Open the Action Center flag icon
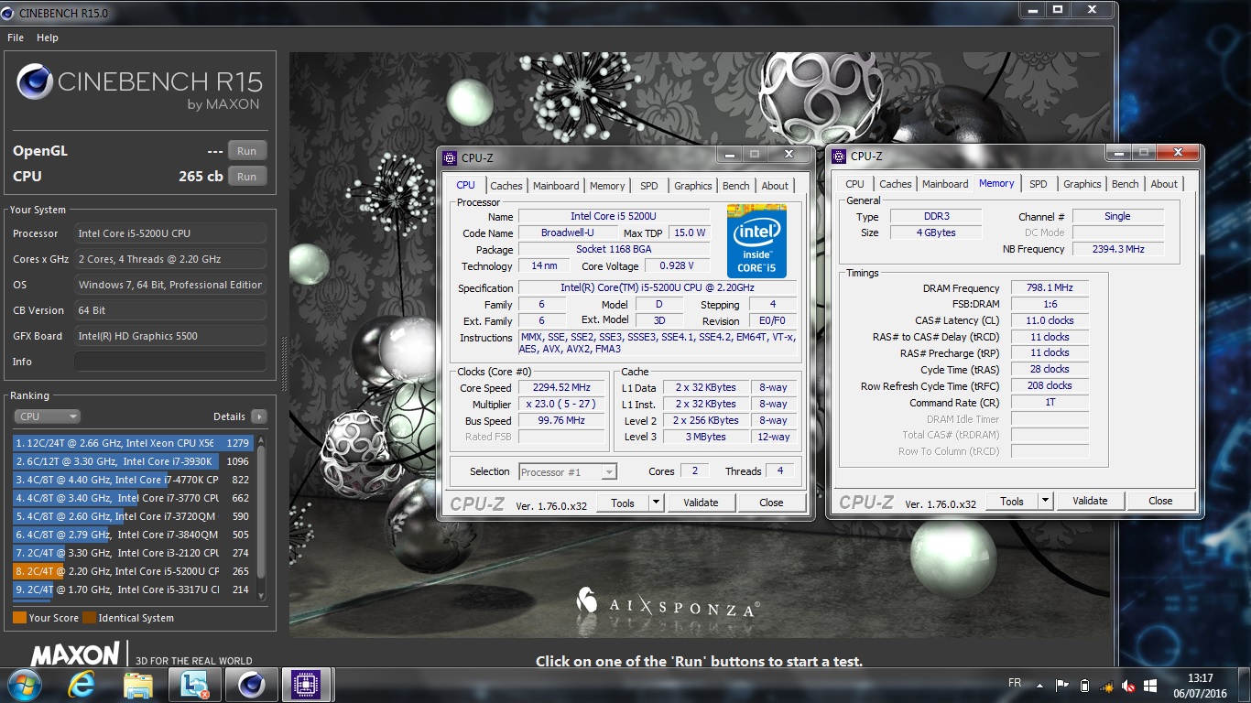Viewport: 1251px width, 703px height. point(1062,685)
